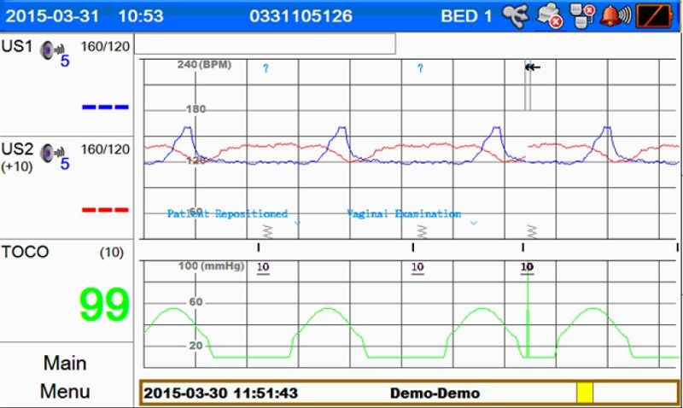Viewport: 683px width, 408px height.
Task: Mute the alarm bell icon
Action: click(x=617, y=15)
